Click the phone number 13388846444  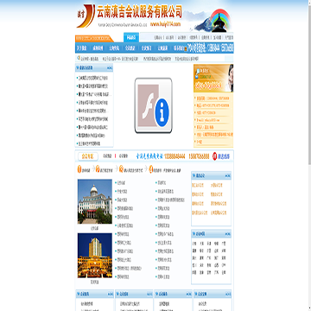[175, 156]
